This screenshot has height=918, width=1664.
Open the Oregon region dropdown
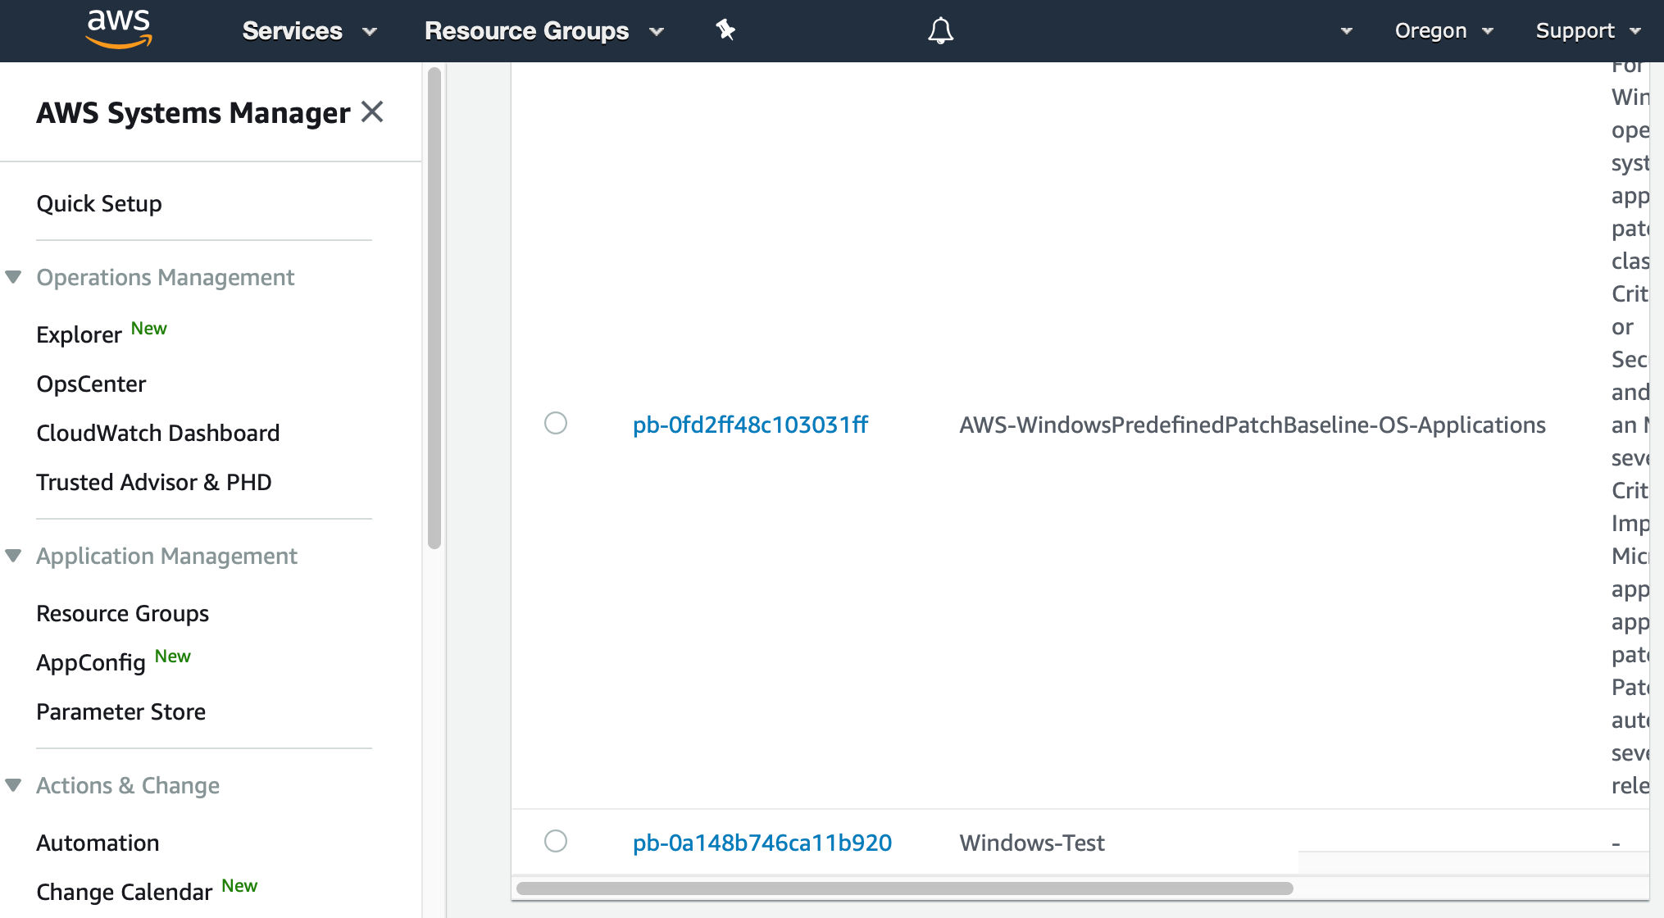tap(1443, 30)
